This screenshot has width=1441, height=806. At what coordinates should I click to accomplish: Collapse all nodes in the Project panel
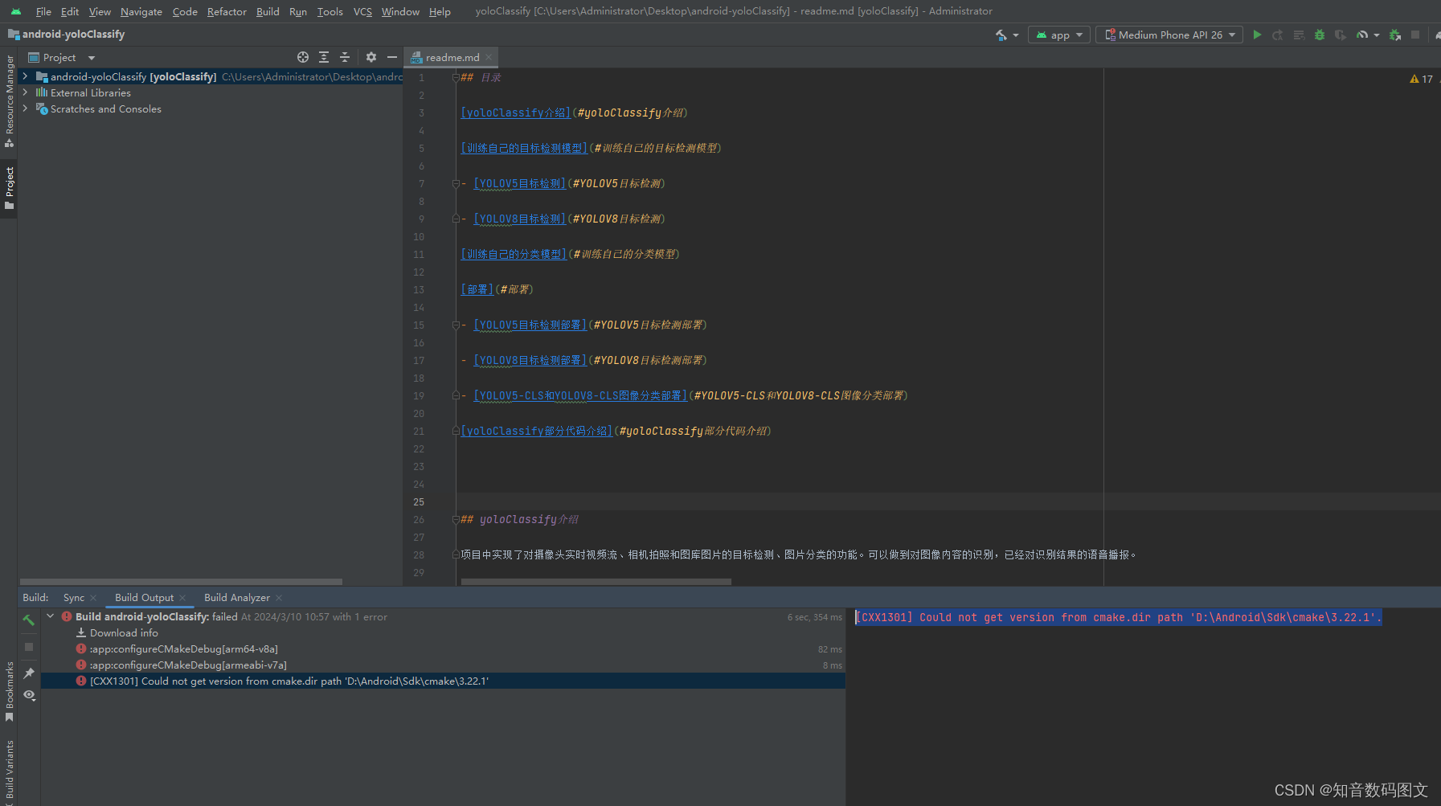[344, 57]
